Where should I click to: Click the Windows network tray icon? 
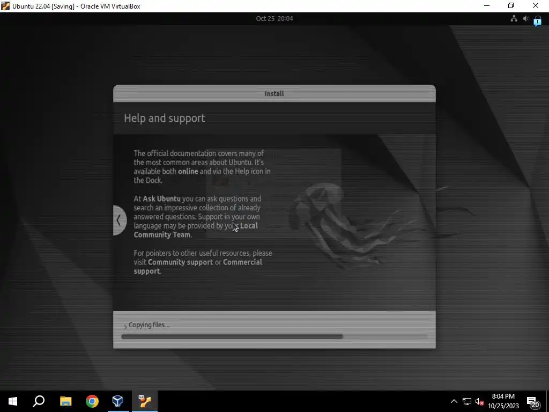(x=467, y=401)
